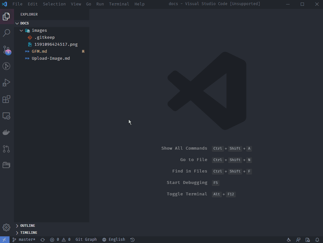Click the history clock icon in status bar
323x243 pixels.
133,240
